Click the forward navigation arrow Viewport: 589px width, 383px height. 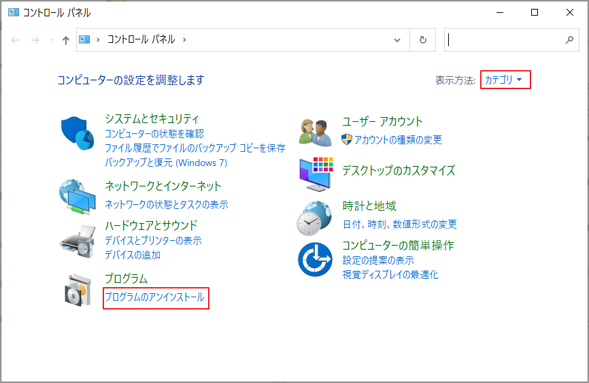(x=35, y=40)
